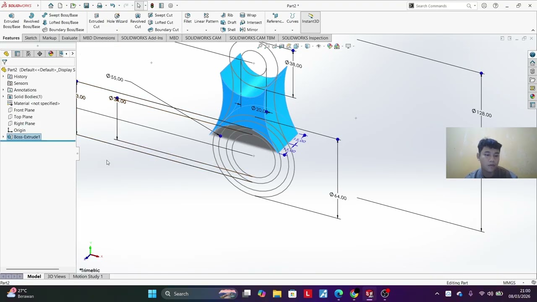This screenshot has width=537, height=302.
Task: Click the Rebuild traffic light icon
Action: point(152,6)
